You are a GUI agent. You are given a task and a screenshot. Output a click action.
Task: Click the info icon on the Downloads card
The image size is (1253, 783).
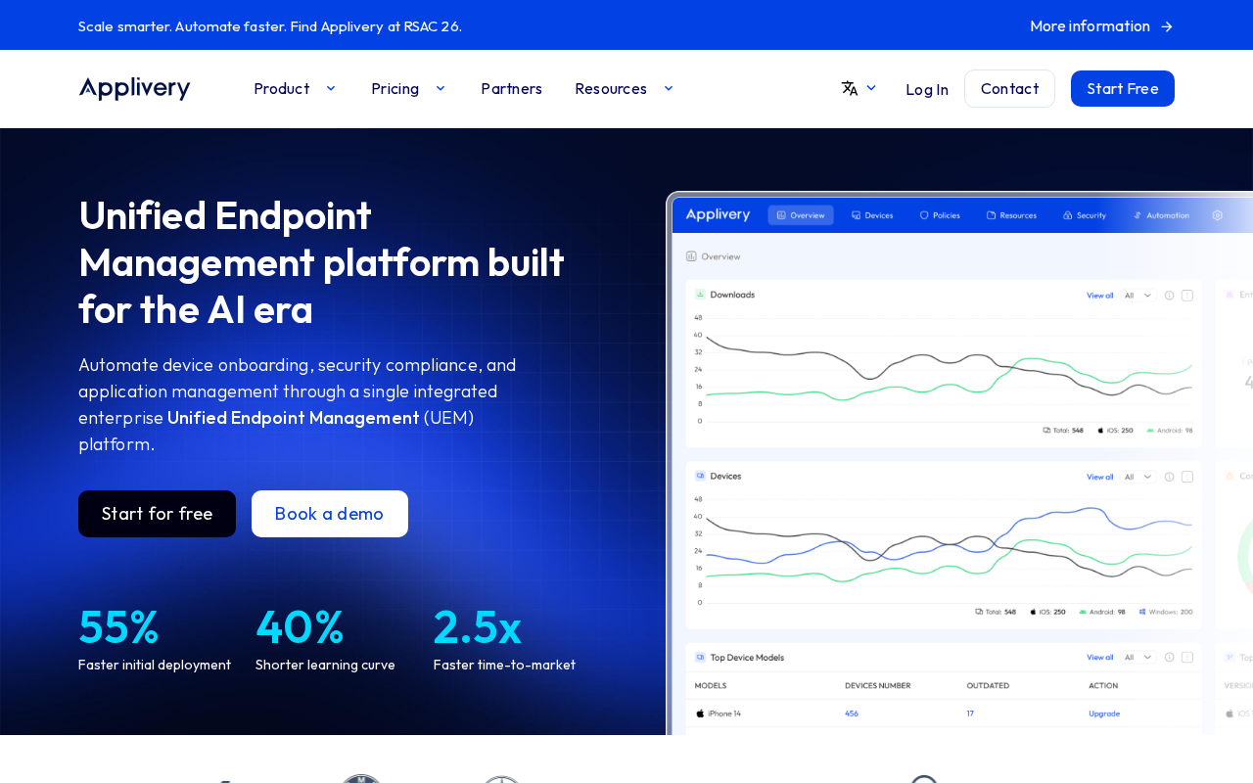point(1169,295)
